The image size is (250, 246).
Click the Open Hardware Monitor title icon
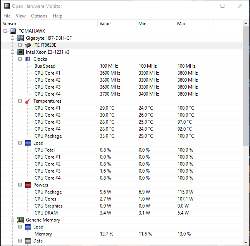(x=7, y=6)
